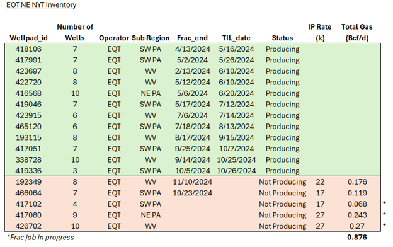Select the Wellpad_id column header

[28, 38]
